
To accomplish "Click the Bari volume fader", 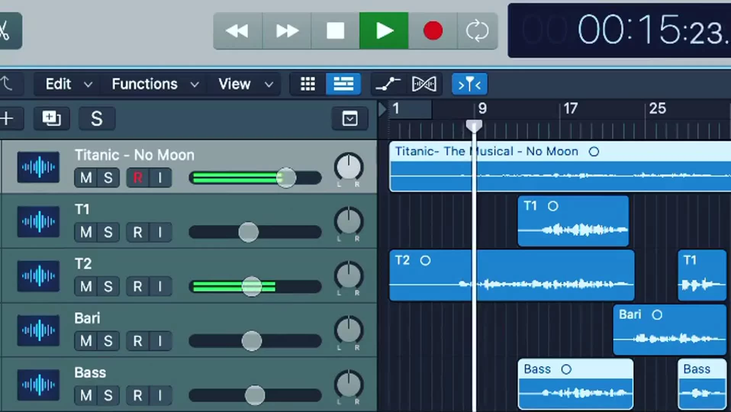I will coord(252,341).
